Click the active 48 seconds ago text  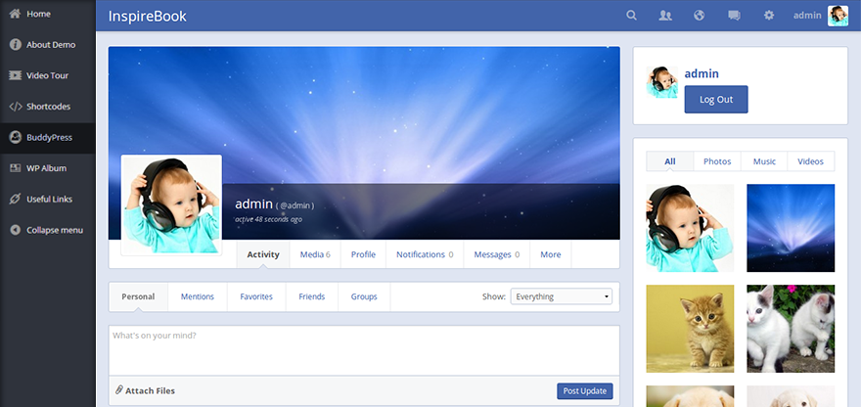pyautogui.click(x=268, y=219)
